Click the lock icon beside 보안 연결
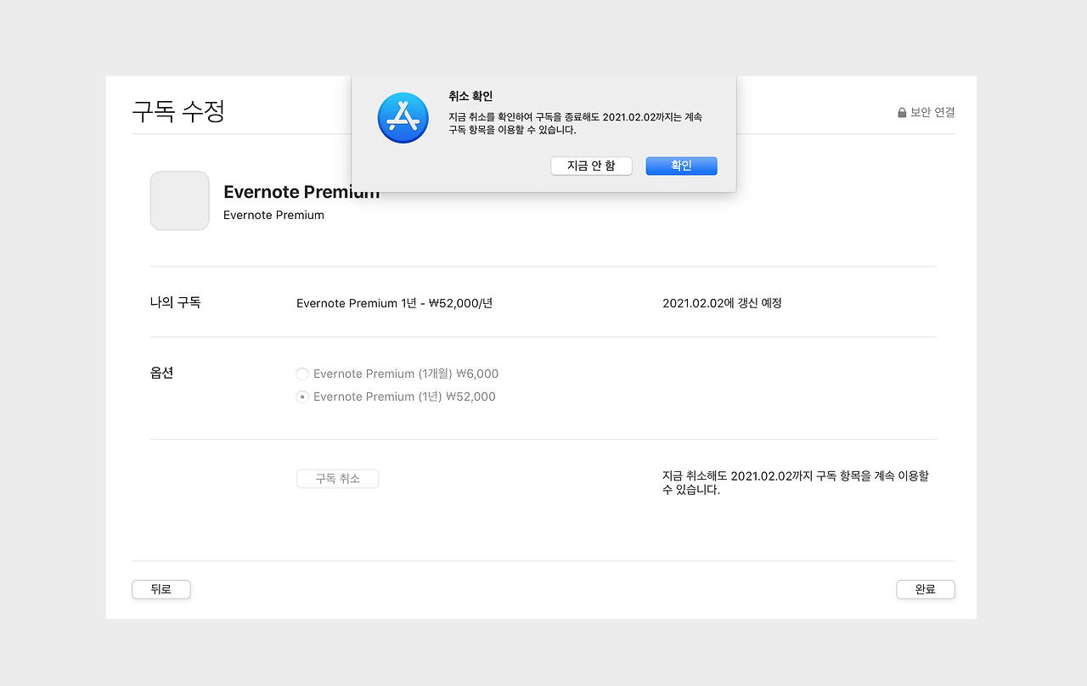This screenshot has height=686, width=1087. [x=902, y=113]
